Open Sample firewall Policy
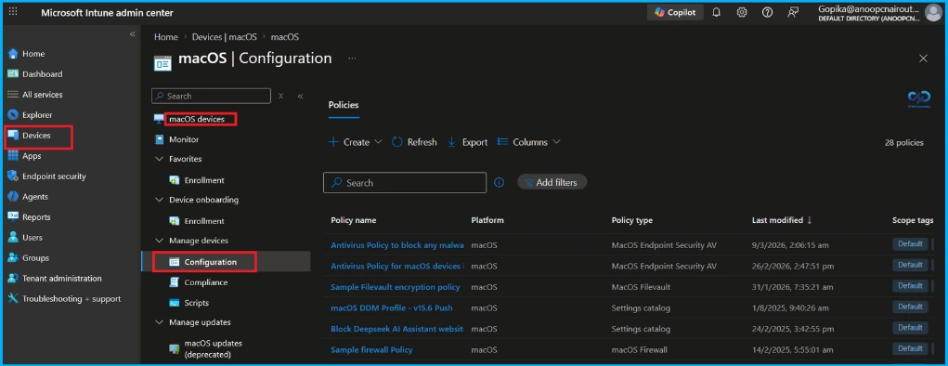948x366 pixels. click(371, 349)
